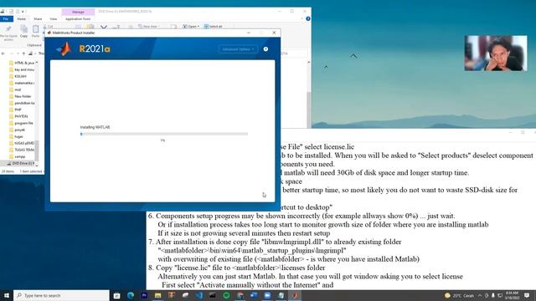Screen dimensions: 536x301
Task: Click the installation progress bar
Action: click(x=164, y=134)
